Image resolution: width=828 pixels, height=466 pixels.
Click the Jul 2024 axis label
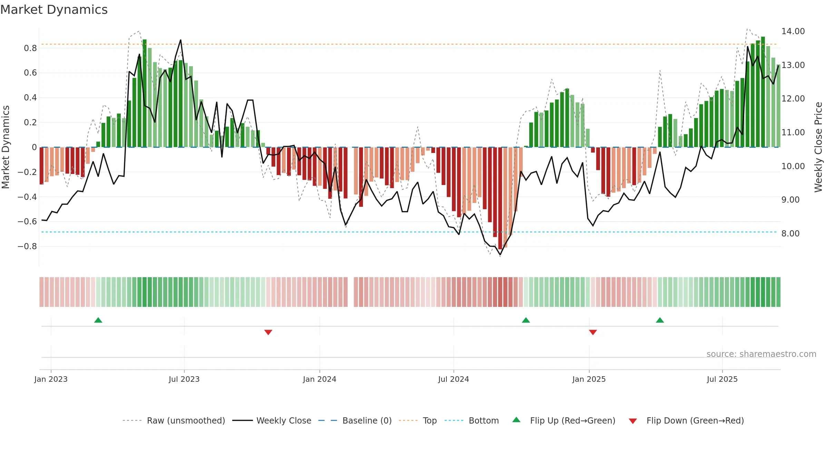click(x=453, y=379)
